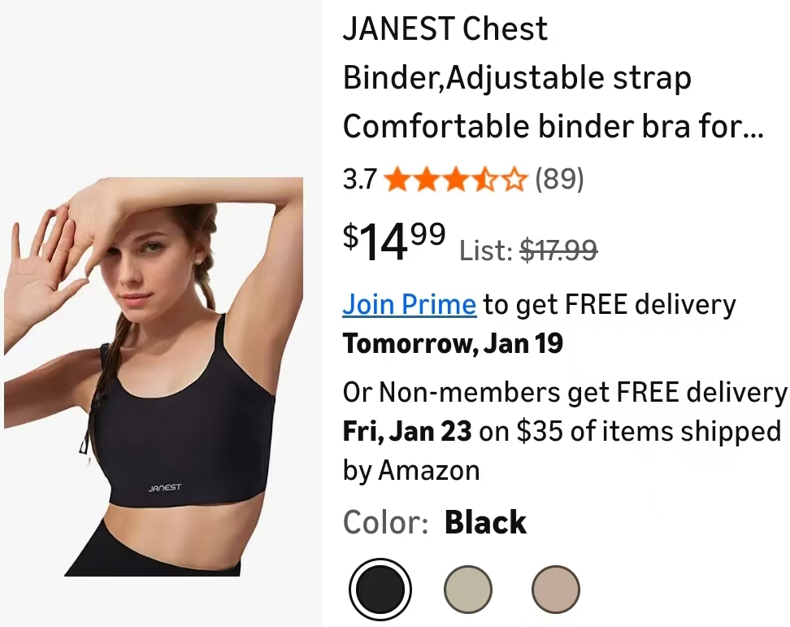
Task: Click the Join Prime link
Action: click(409, 304)
